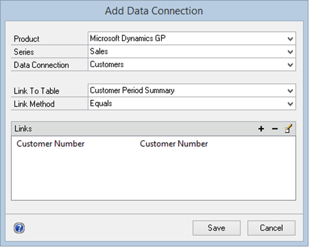Add a new link with the plus icon
The width and height of the screenshot is (309, 247).
(x=261, y=129)
